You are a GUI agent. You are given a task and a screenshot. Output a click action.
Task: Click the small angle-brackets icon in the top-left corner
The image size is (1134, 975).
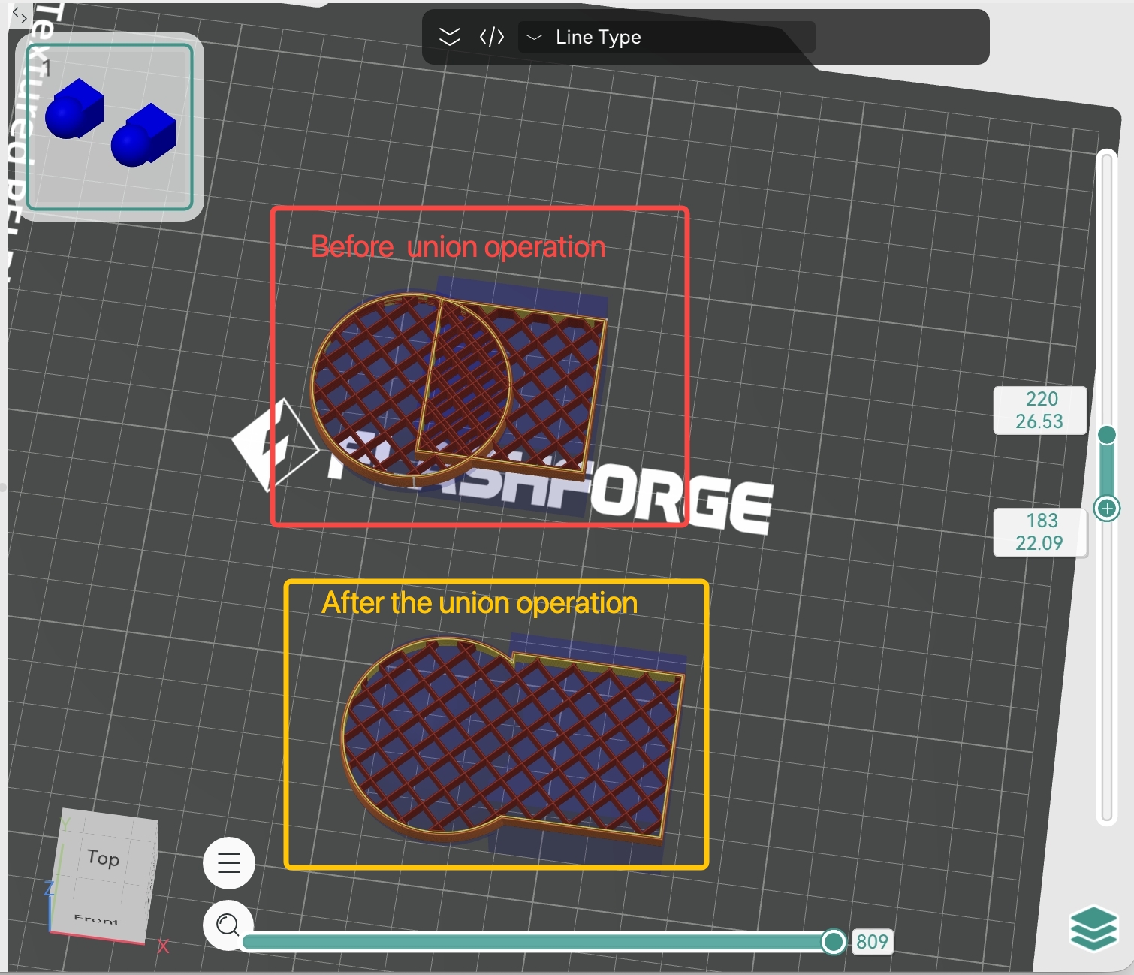(x=20, y=14)
